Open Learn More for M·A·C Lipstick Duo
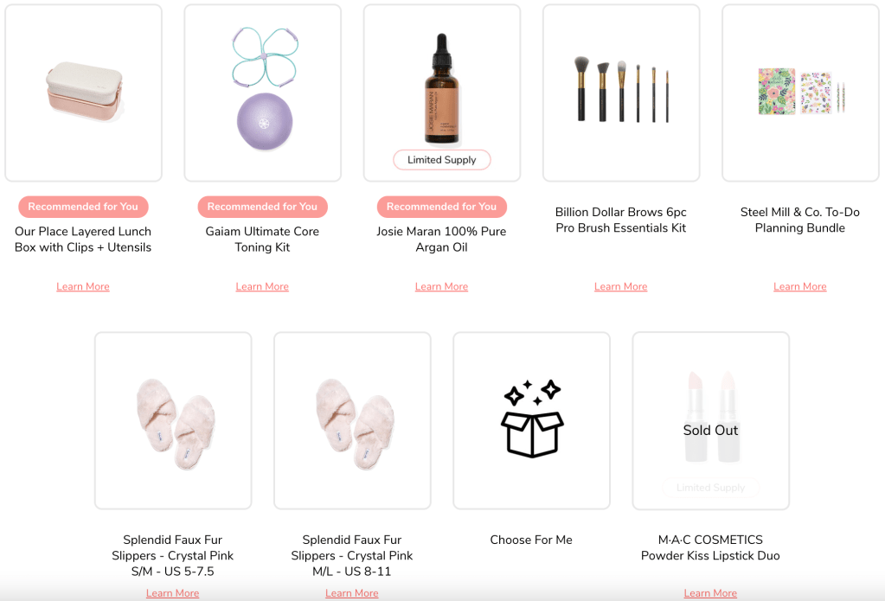Viewport: 885px width, 601px height. point(710,593)
